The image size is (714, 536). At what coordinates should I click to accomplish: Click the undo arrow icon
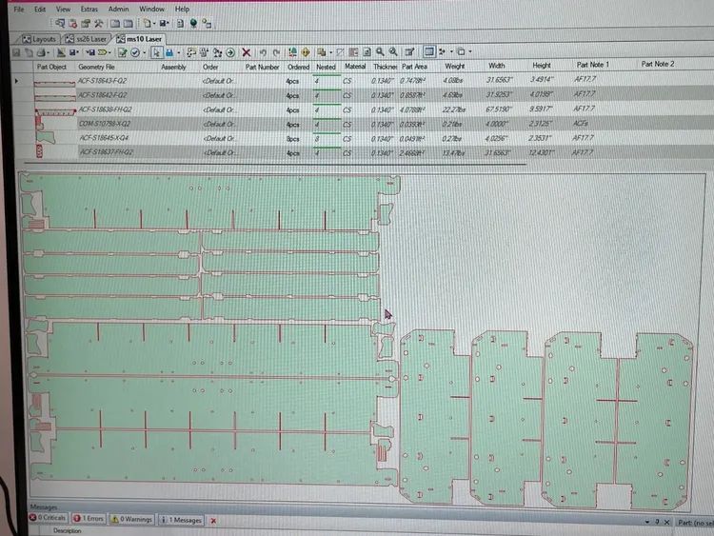[264, 52]
